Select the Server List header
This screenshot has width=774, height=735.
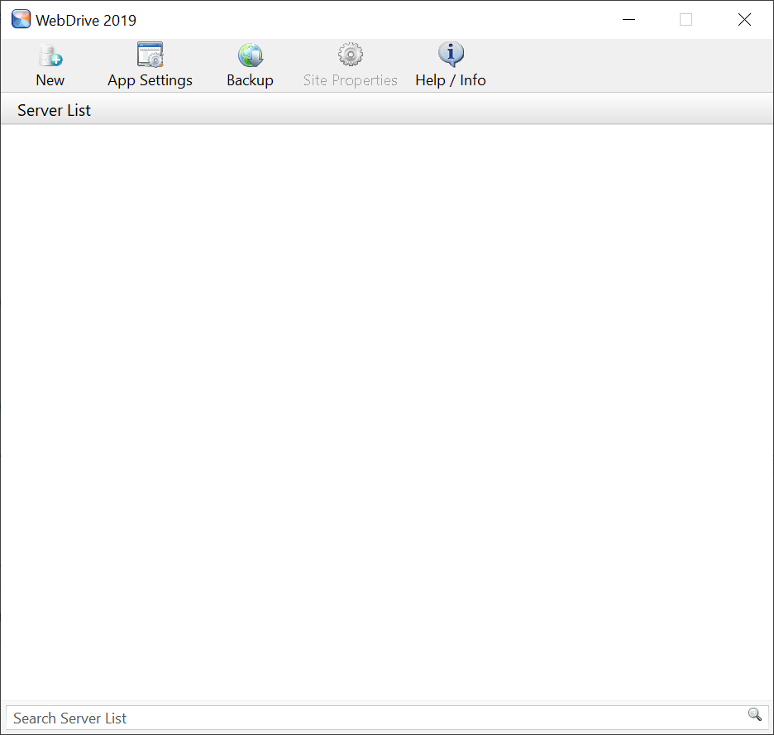[x=53, y=109]
